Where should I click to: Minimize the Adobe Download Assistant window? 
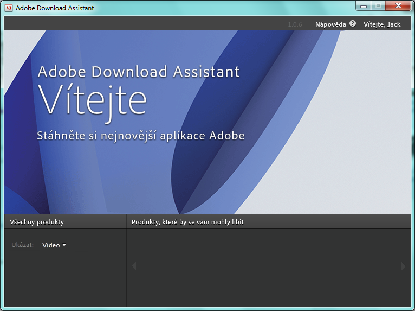point(364,6)
